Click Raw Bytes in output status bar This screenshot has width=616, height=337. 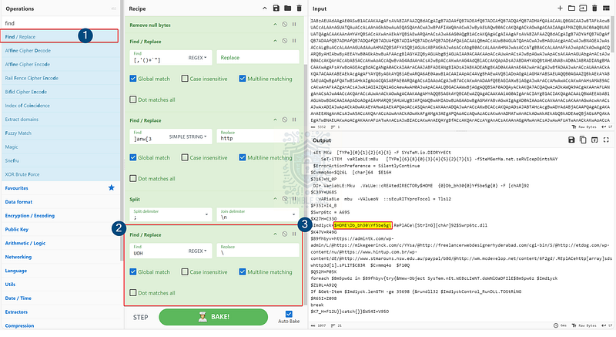click(584, 325)
